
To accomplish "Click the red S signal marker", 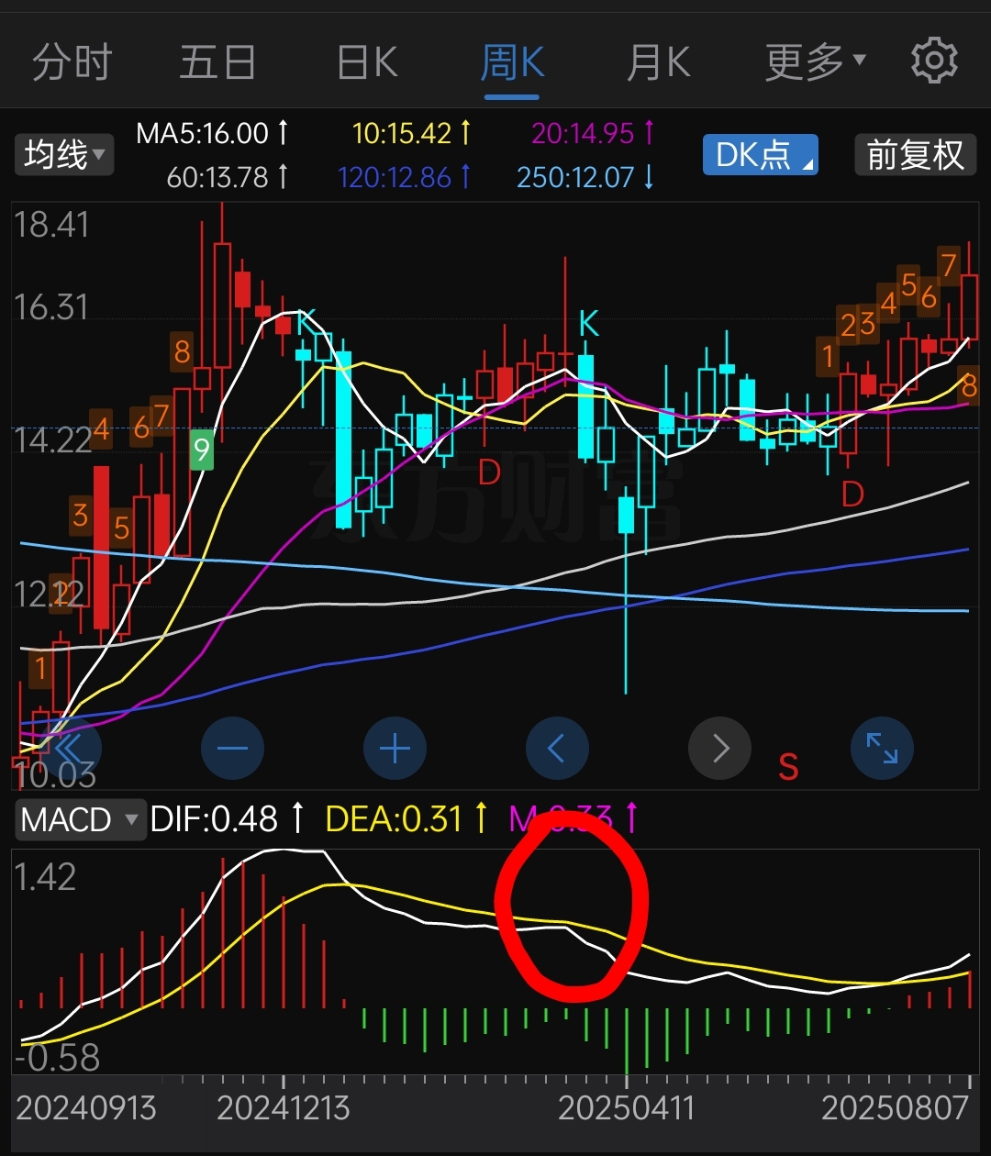I will 788,766.
